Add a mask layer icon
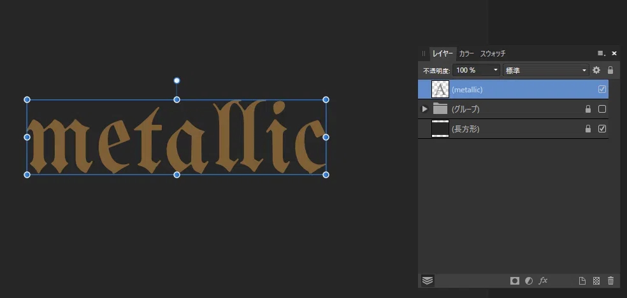 point(515,281)
